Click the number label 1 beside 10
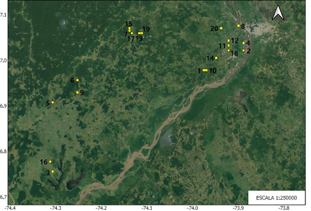 199,71
